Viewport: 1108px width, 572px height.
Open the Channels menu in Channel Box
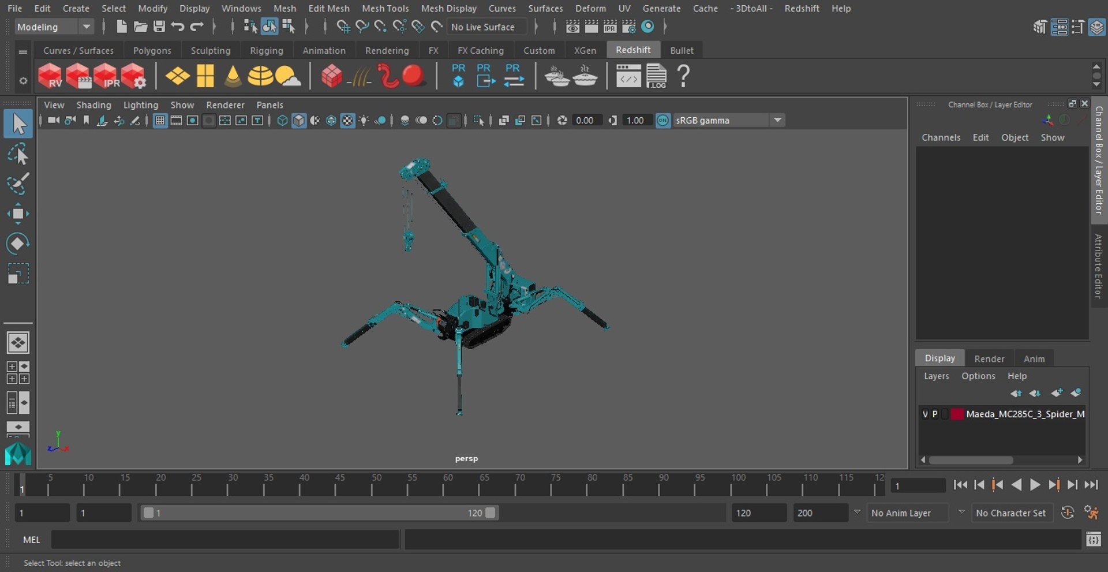(941, 137)
